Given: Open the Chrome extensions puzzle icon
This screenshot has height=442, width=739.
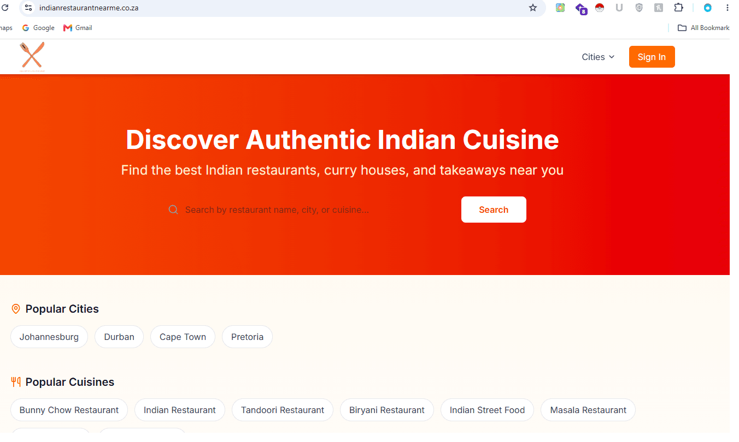Looking at the screenshot, I should [x=678, y=8].
